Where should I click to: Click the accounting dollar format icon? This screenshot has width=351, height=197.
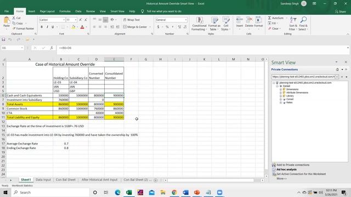pos(158,27)
